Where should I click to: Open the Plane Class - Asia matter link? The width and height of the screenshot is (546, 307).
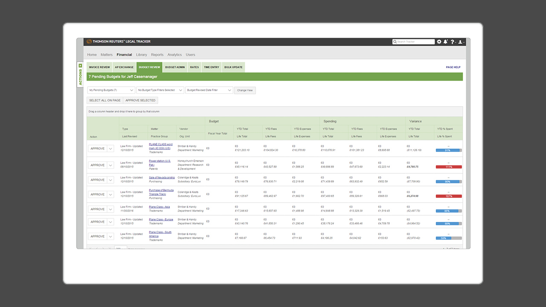pyautogui.click(x=160, y=206)
